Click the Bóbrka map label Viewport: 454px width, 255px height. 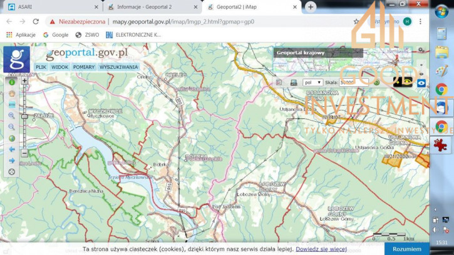[161, 164]
